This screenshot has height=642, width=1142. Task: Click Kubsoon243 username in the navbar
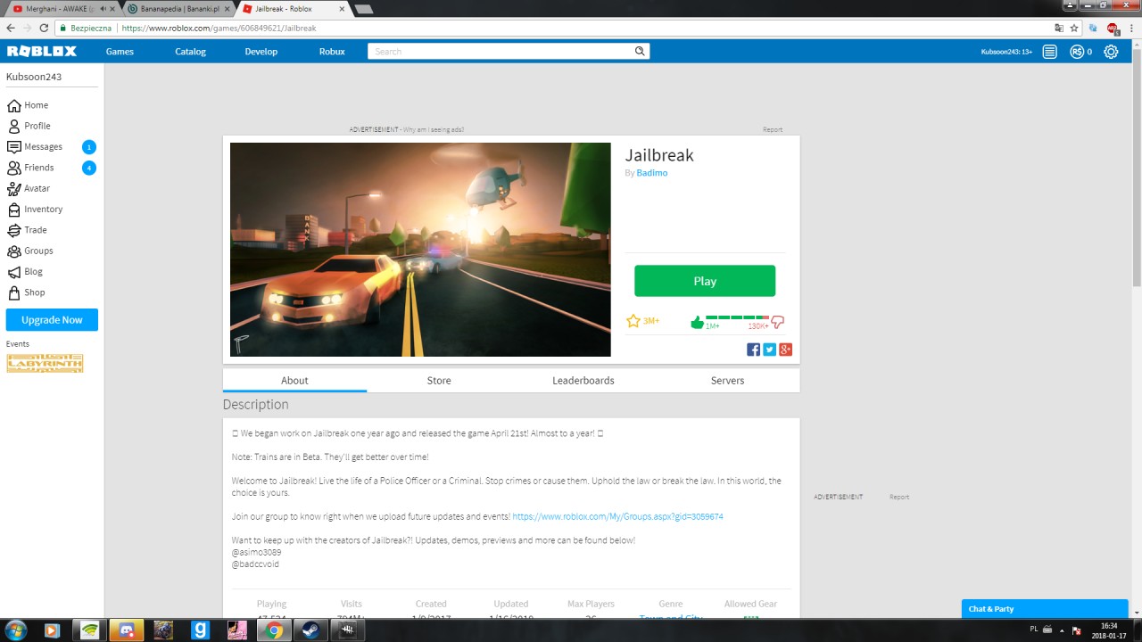1006,52
